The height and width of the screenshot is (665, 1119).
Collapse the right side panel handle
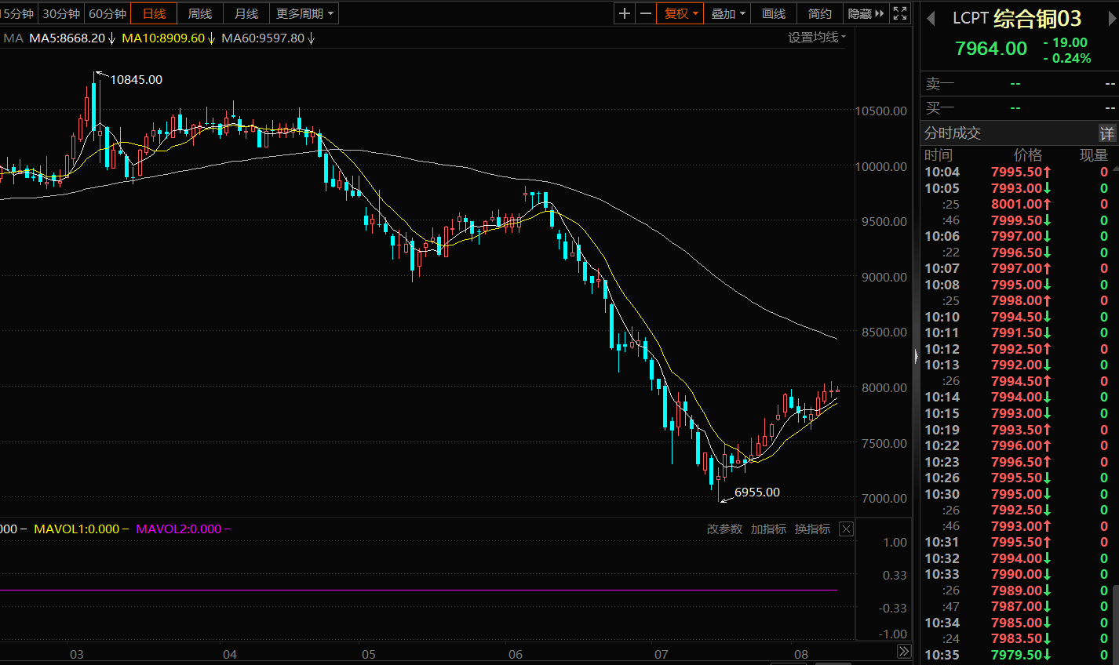(x=916, y=357)
